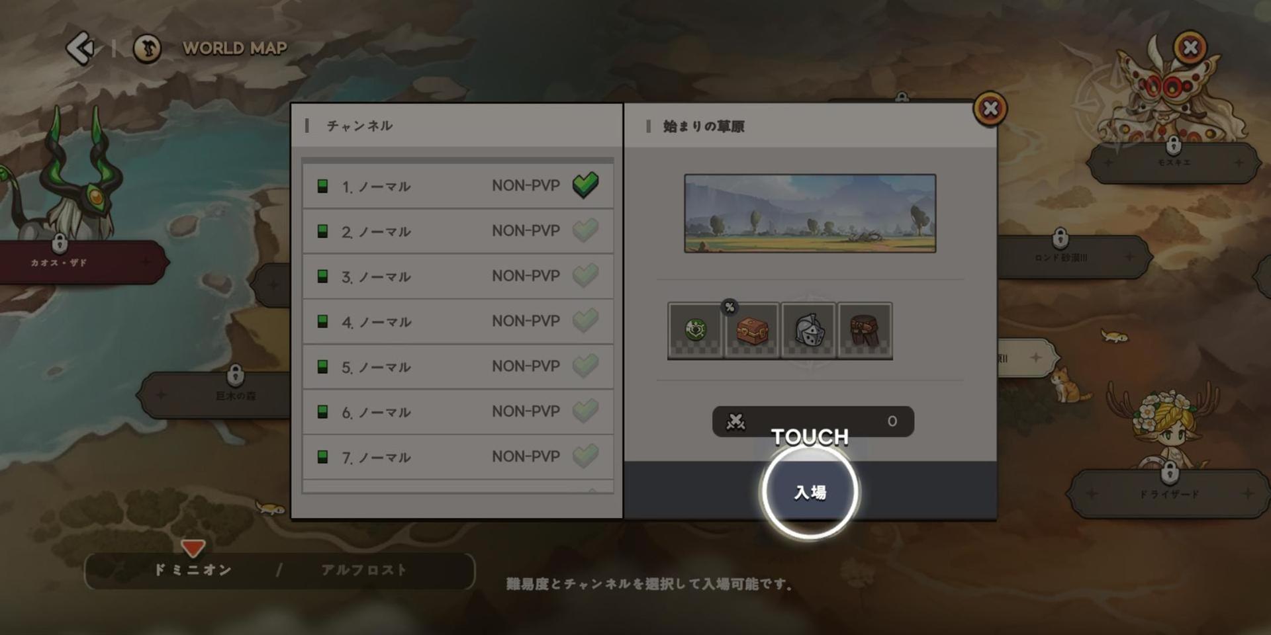The width and height of the screenshot is (1271, 635).
Task: Close the channel selection dialog
Action: tap(990, 108)
